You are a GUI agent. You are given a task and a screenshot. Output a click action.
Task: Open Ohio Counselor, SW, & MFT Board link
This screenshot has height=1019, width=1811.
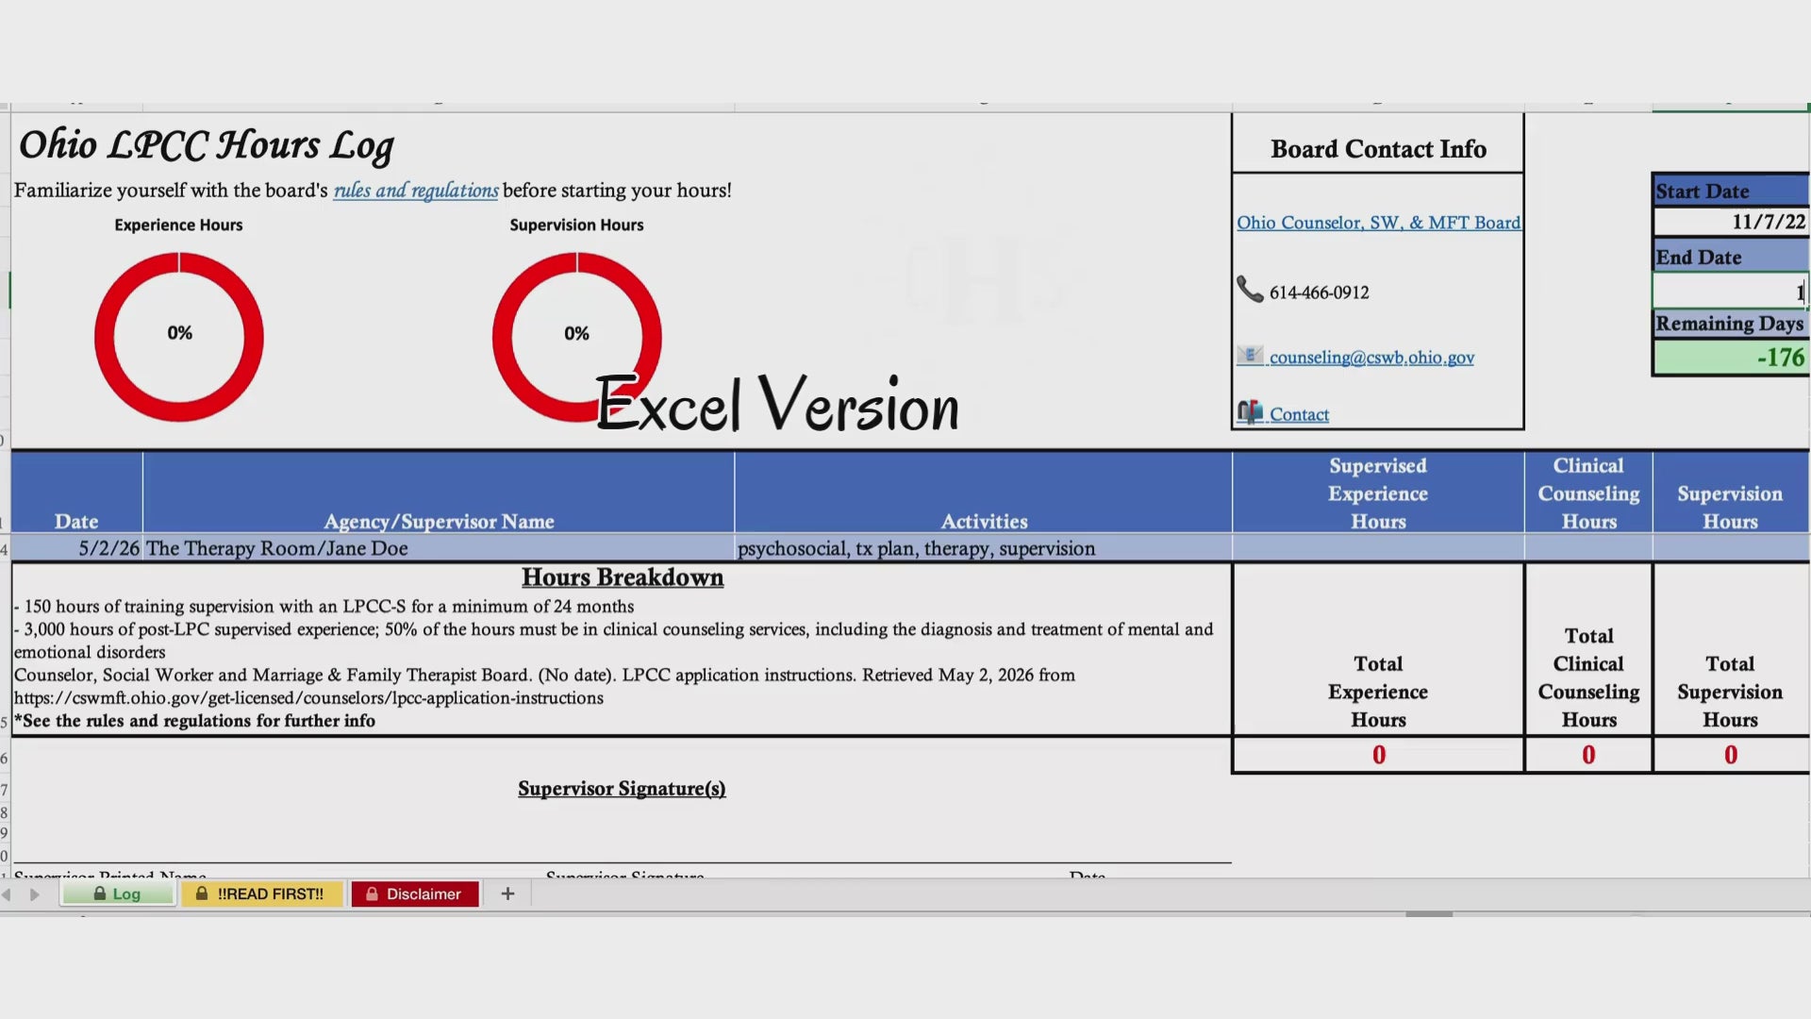(x=1378, y=223)
